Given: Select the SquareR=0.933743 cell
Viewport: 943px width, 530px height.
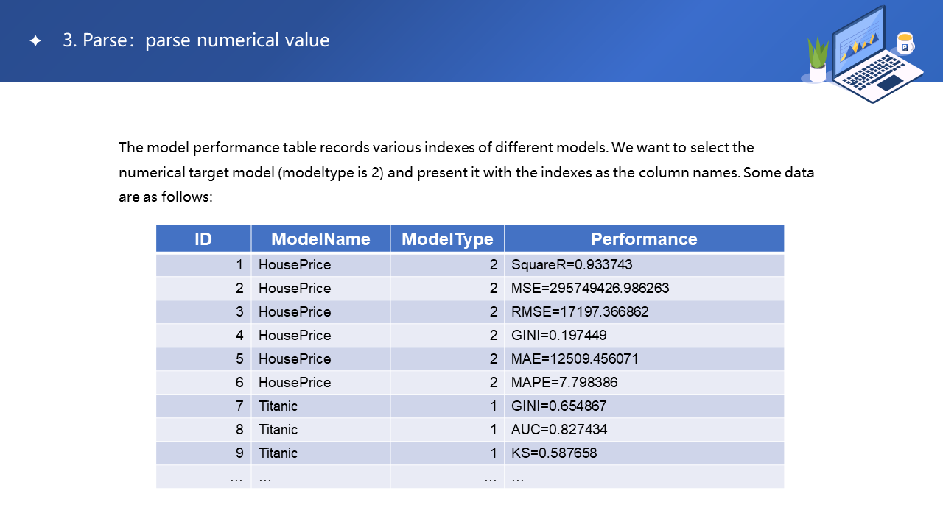Looking at the screenshot, I should pos(572,264).
